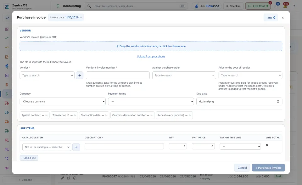
Task: Click the open-in-new-window icon in the PI-000047 row
Action: point(69,178)
